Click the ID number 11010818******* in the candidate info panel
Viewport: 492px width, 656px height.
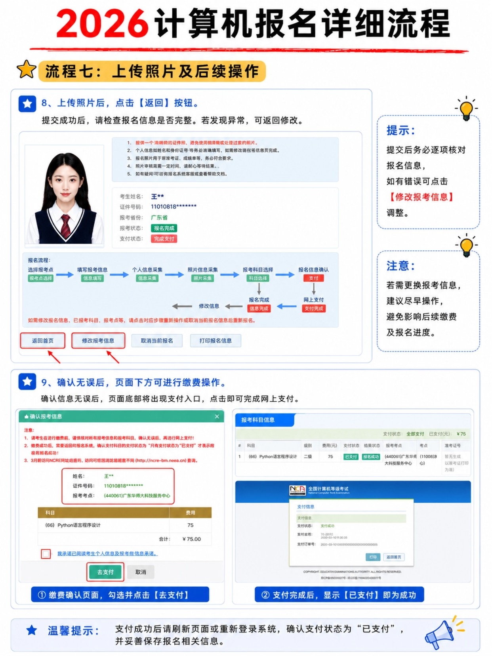click(x=174, y=206)
